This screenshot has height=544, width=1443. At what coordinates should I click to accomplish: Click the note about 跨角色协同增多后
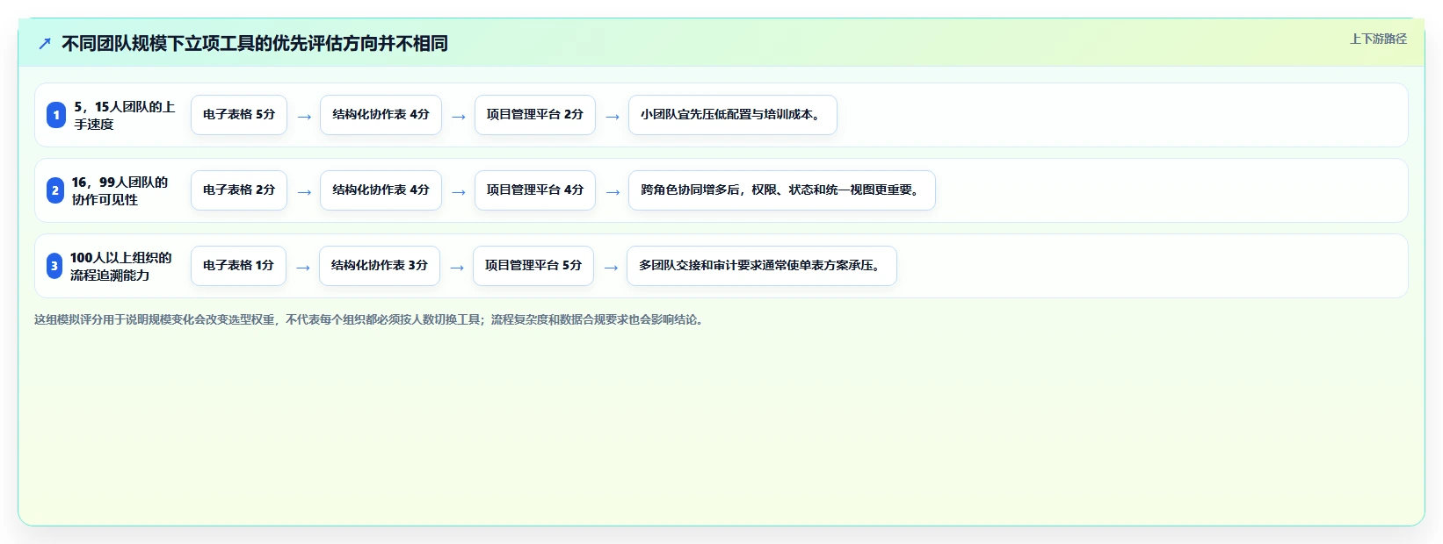(x=782, y=190)
